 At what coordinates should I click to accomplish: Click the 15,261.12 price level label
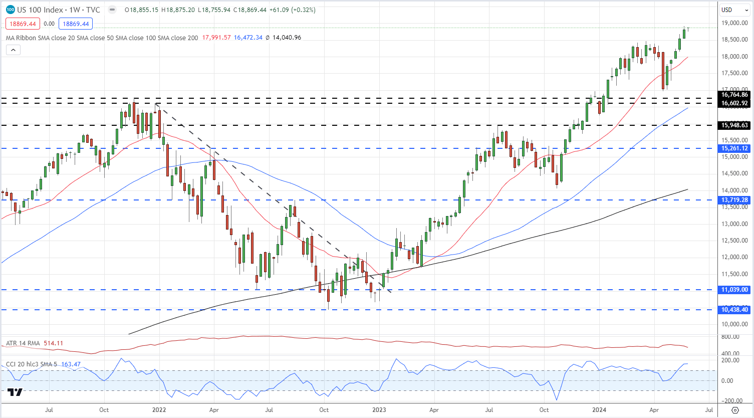pyautogui.click(x=734, y=148)
